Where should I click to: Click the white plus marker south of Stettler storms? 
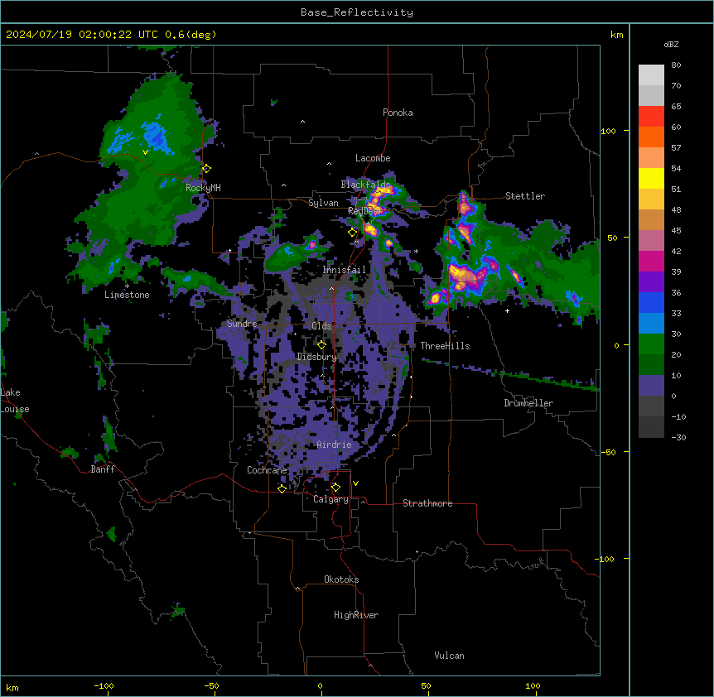[x=507, y=310]
